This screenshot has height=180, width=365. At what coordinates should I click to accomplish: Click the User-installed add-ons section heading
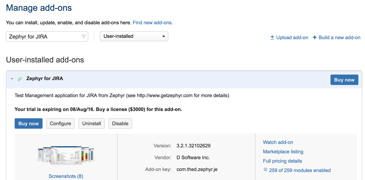[45, 60]
